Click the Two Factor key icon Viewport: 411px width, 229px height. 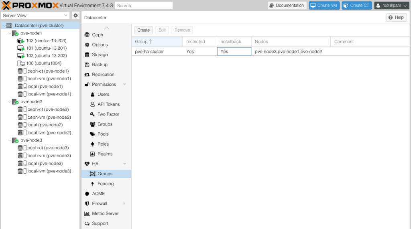pyautogui.click(x=93, y=114)
